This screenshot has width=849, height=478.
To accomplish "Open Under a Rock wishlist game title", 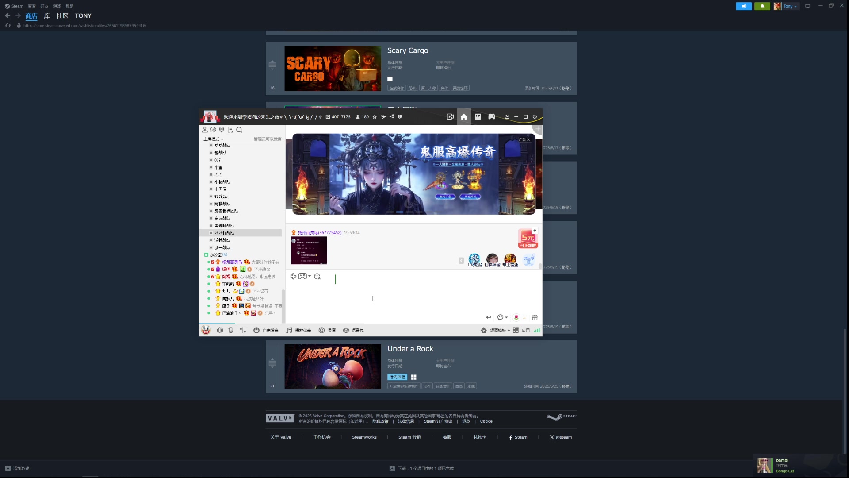I will coord(410,349).
